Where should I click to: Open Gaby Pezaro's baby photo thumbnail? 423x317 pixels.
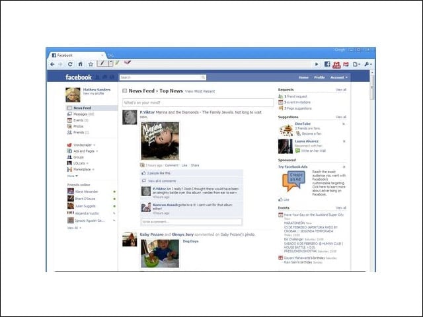click(x=160, y=254)
